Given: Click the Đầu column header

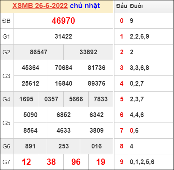Looking at the screenshot, I should tap(122, 6).
